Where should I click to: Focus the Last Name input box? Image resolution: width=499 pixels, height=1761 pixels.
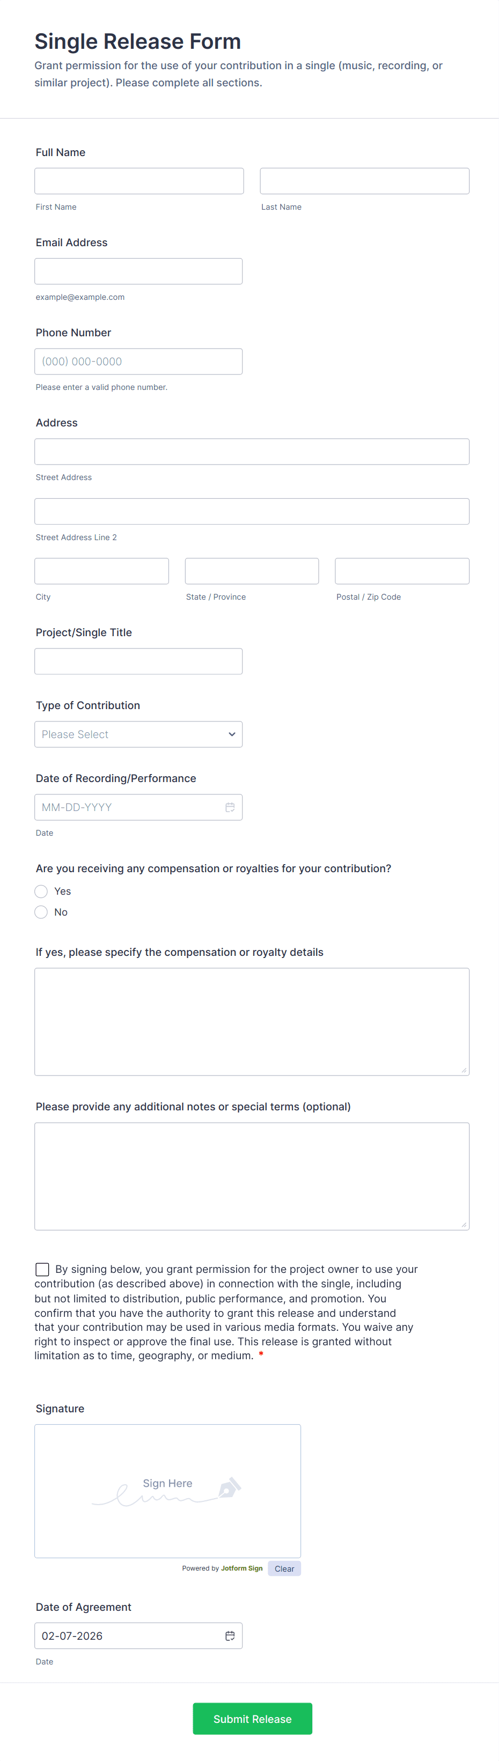[x=364, y=181]
